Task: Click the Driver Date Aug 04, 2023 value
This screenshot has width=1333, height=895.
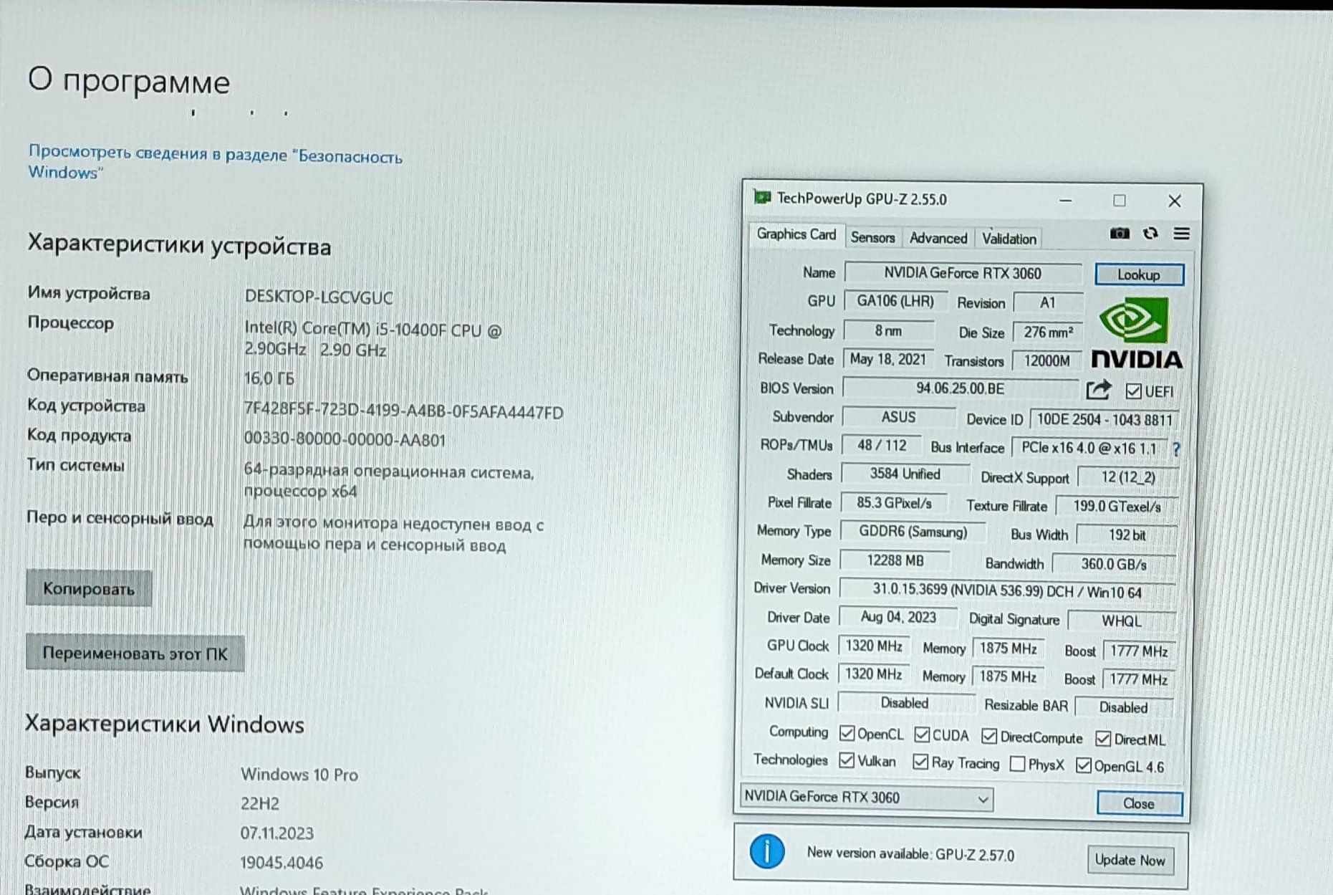Action: (898, 617)
